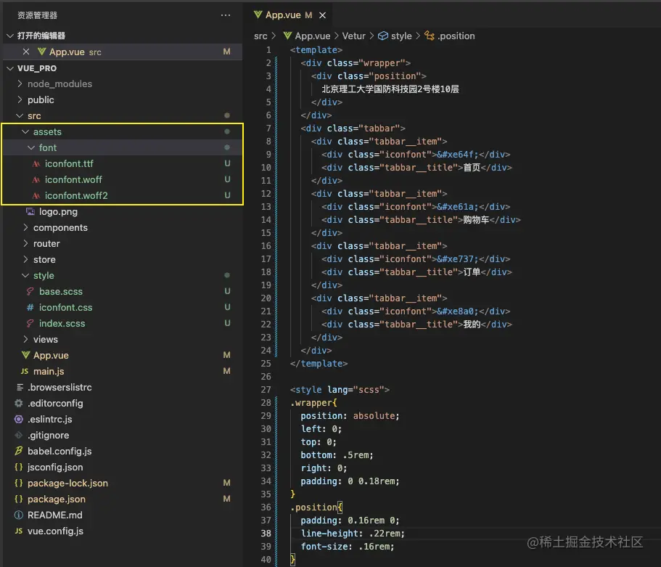Click the text 北京理工大学国防科技园2号楼10层

click(x=390, y=89)
